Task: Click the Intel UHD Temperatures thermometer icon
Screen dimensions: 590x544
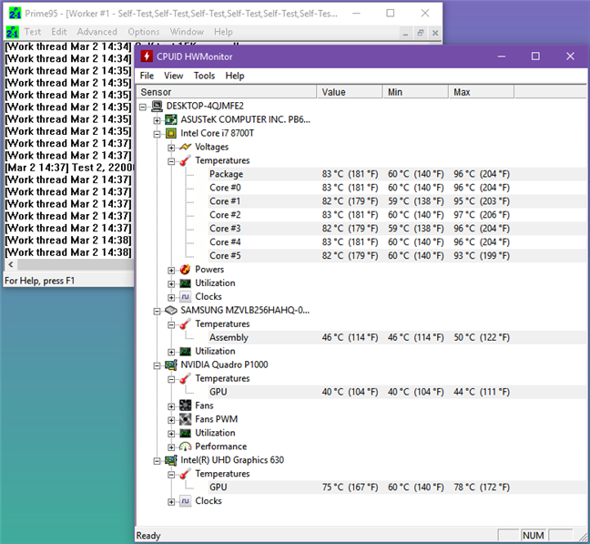Action: pos(185,474)
